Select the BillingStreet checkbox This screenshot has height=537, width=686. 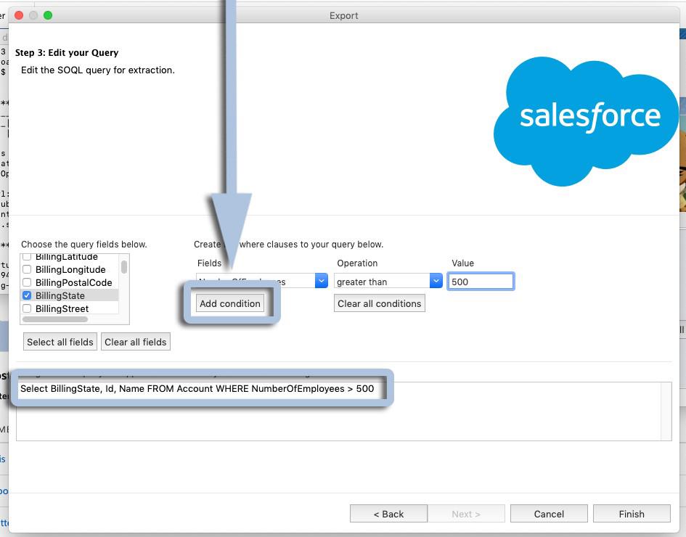pyautogui.click(x=27, y=309)
